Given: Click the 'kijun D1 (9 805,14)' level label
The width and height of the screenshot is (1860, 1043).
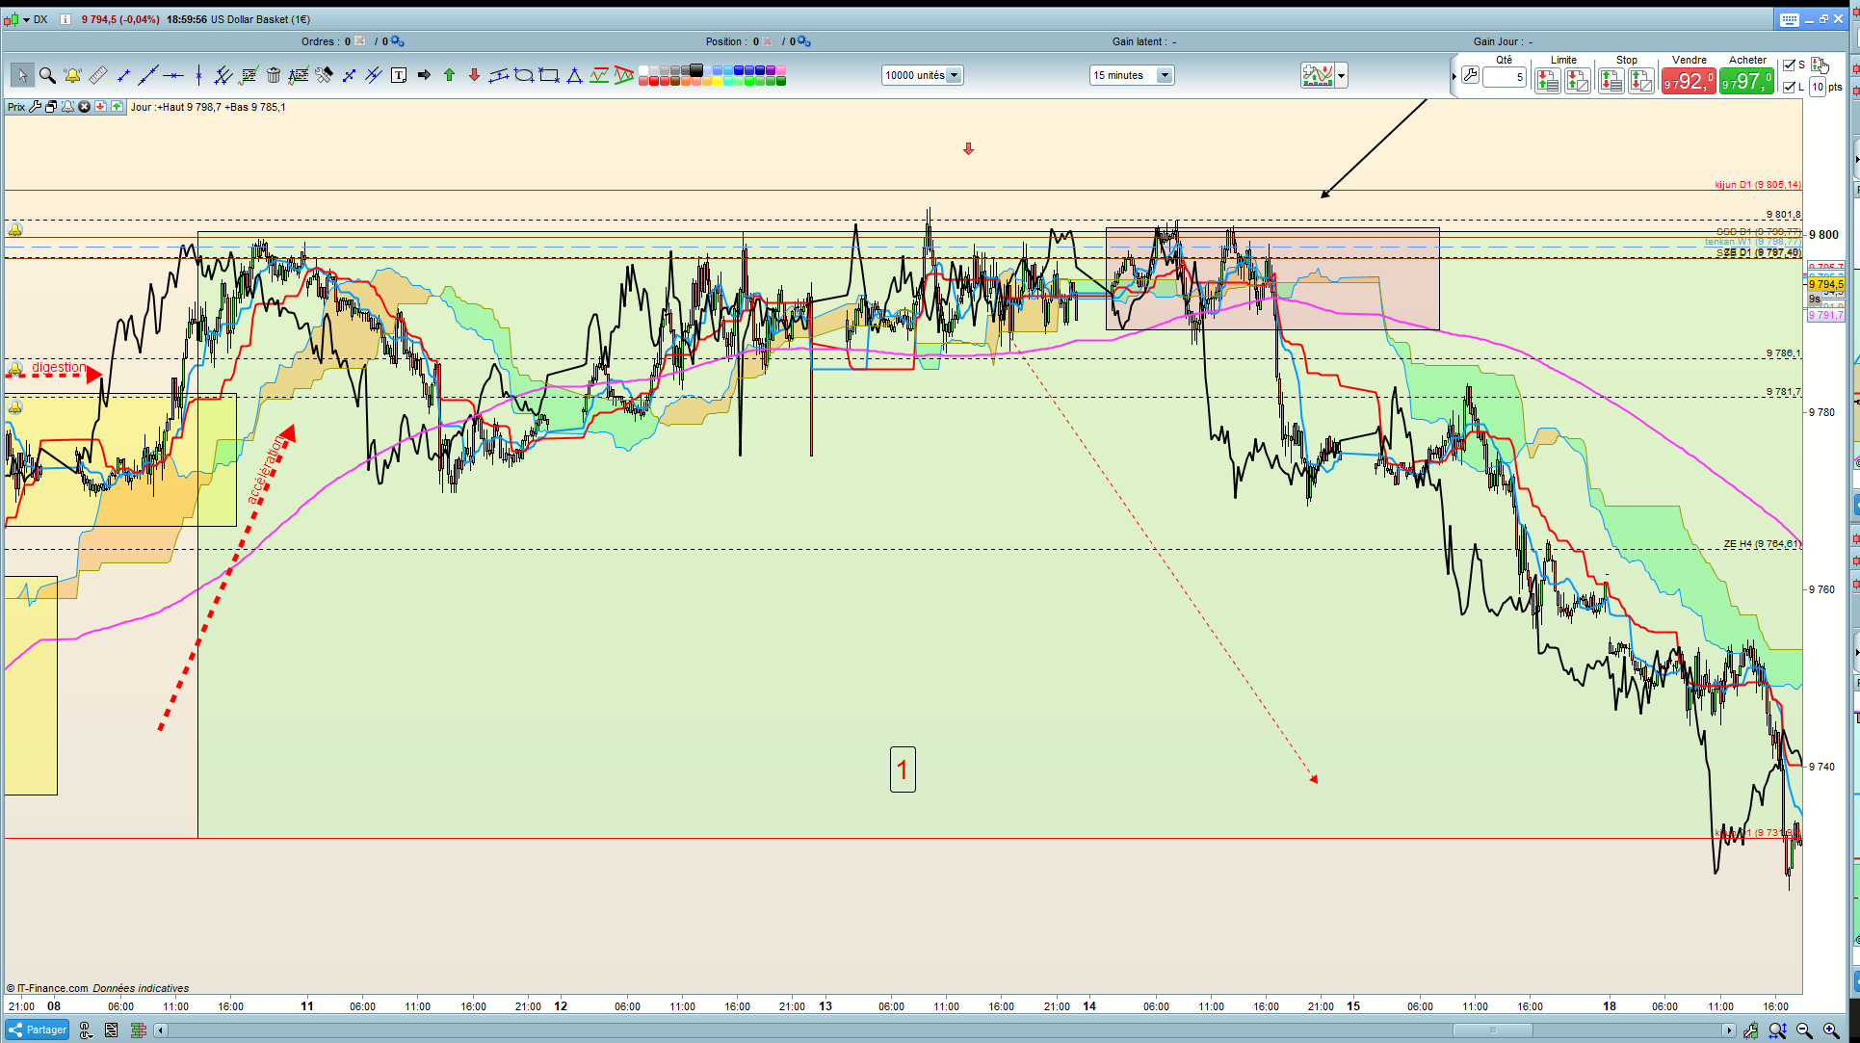Looking at the screenshot, I should 1758,184.
